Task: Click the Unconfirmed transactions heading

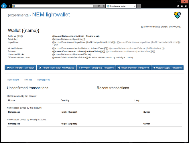Action: point(27,88)
